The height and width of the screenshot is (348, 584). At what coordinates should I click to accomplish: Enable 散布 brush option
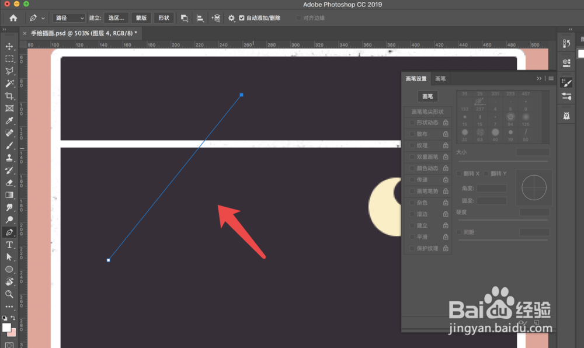pyautogui.click(x=412, y=134)
